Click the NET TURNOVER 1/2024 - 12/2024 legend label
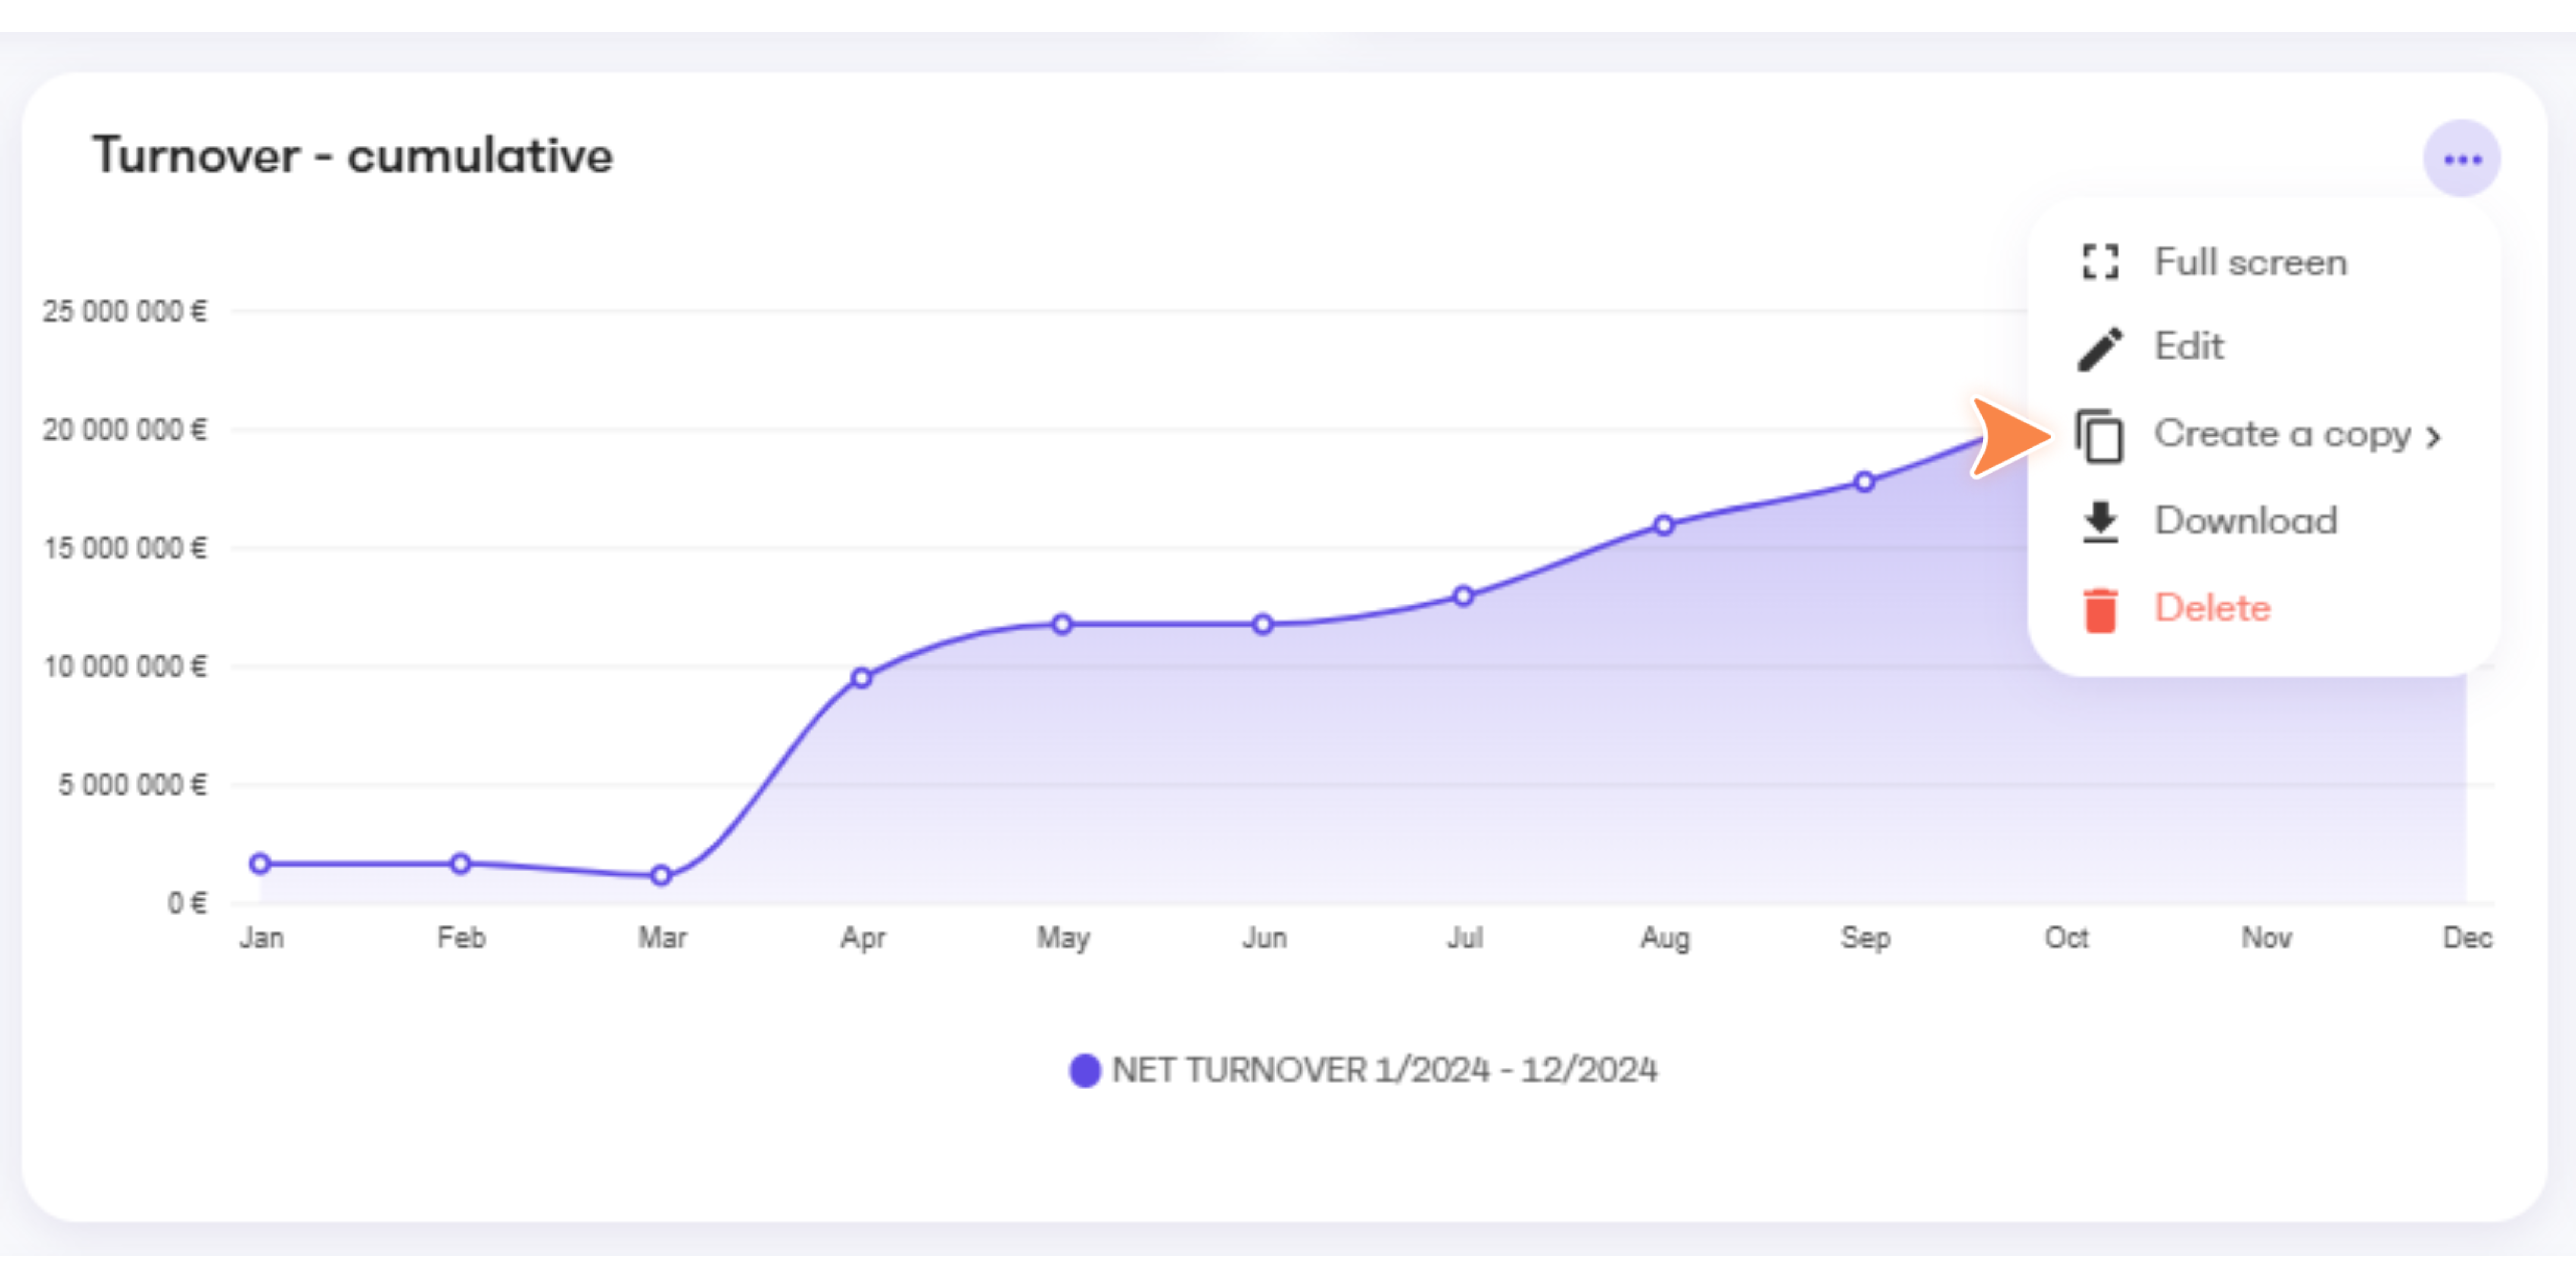This screenshot has height=1288, width=2576. point(1384,1070)
